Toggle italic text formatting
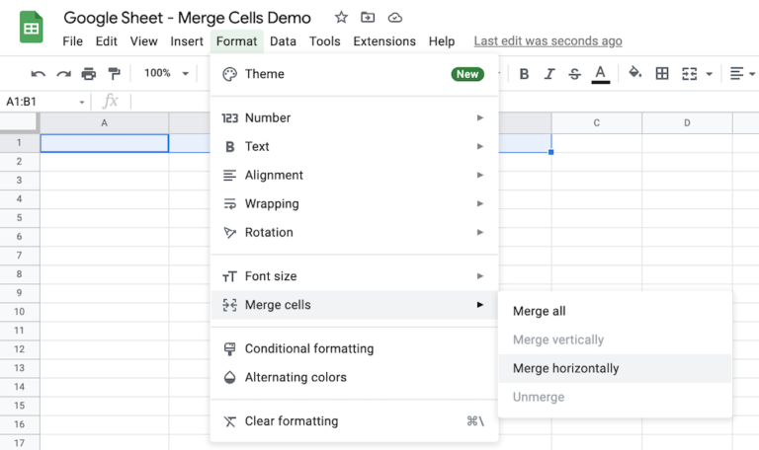This screenshot has height=450, width=759. tap(548, 74)
